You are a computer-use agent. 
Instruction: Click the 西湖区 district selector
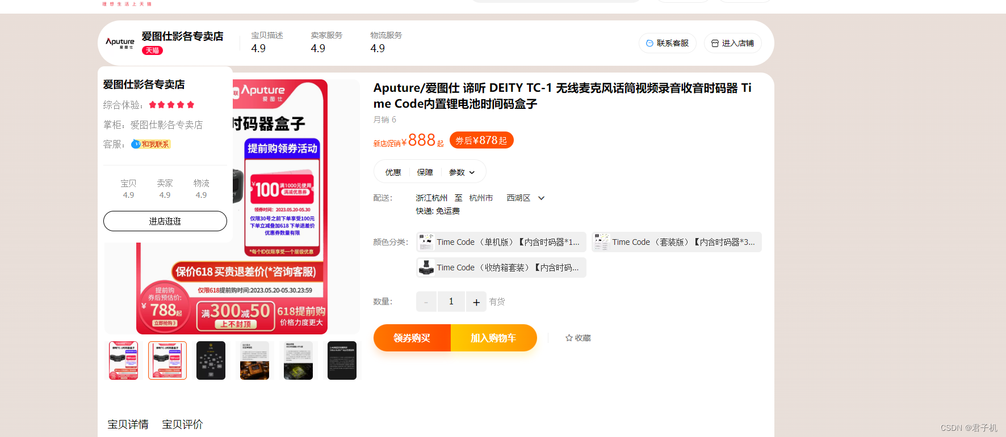coord(518,198)
